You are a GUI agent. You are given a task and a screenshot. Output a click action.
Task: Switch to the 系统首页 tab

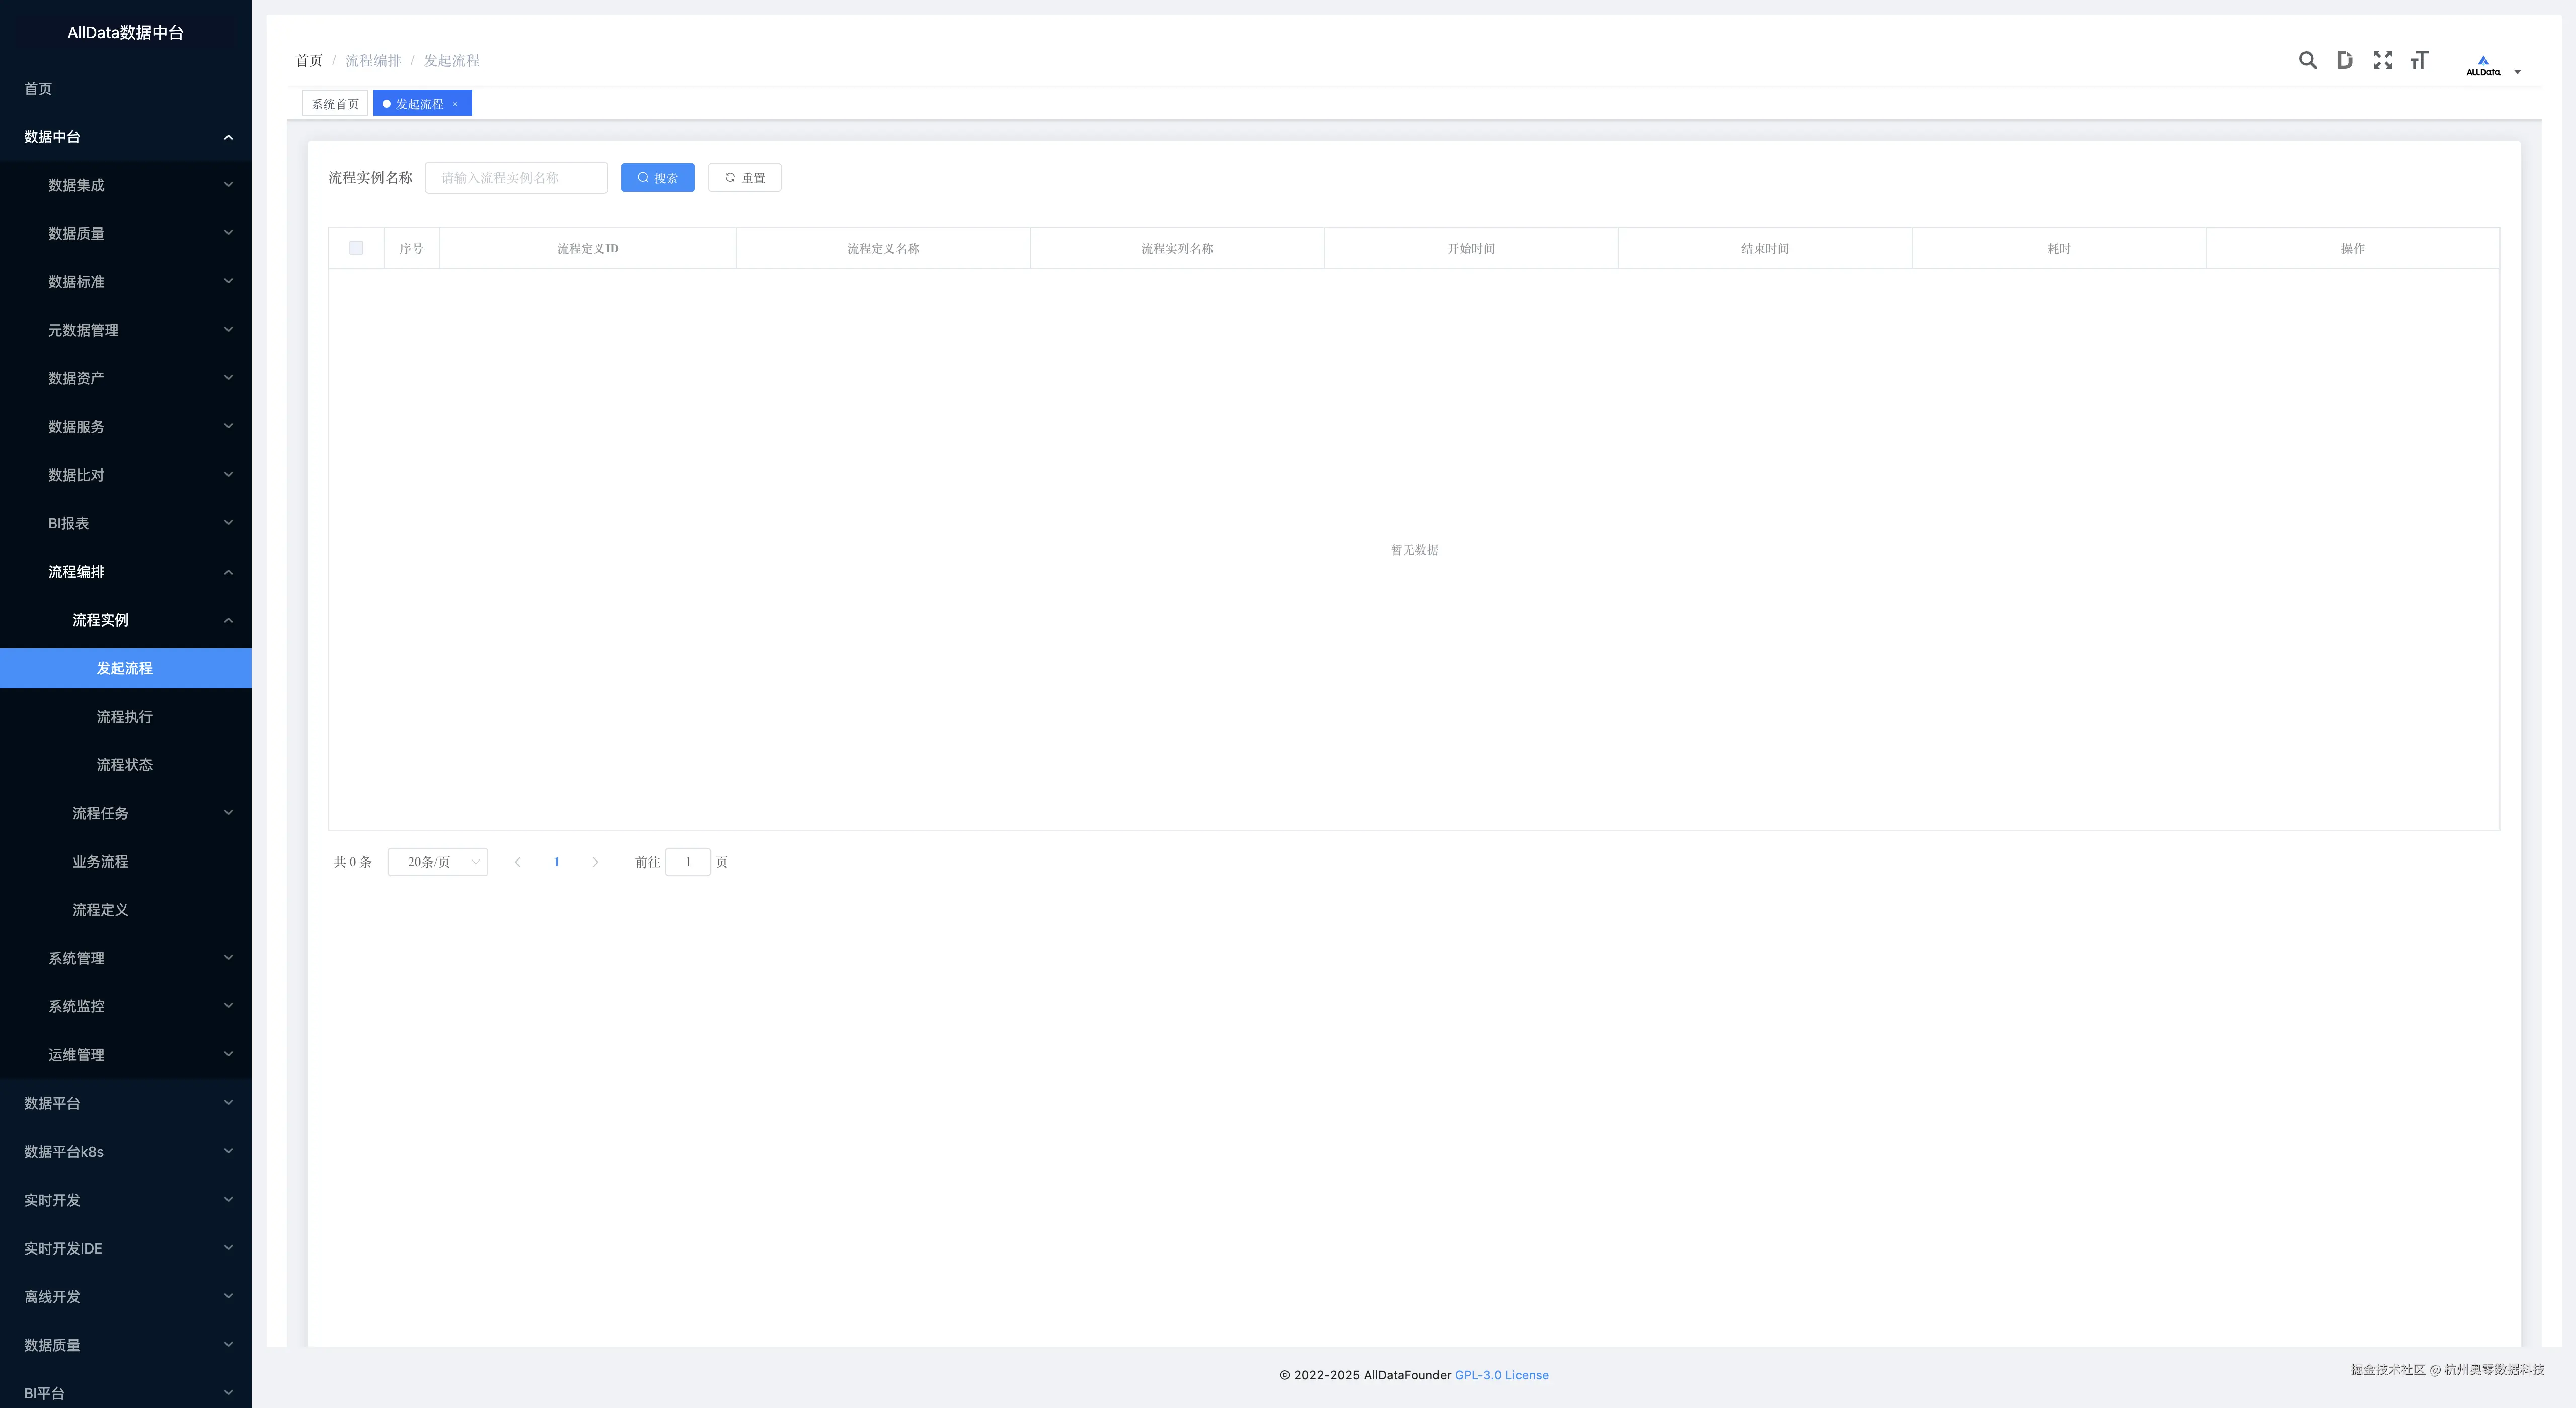(335, 104)
